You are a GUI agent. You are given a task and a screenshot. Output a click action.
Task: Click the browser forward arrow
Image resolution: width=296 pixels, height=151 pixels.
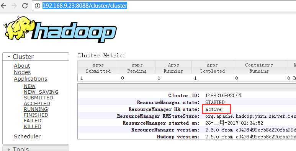pos(14,6)
